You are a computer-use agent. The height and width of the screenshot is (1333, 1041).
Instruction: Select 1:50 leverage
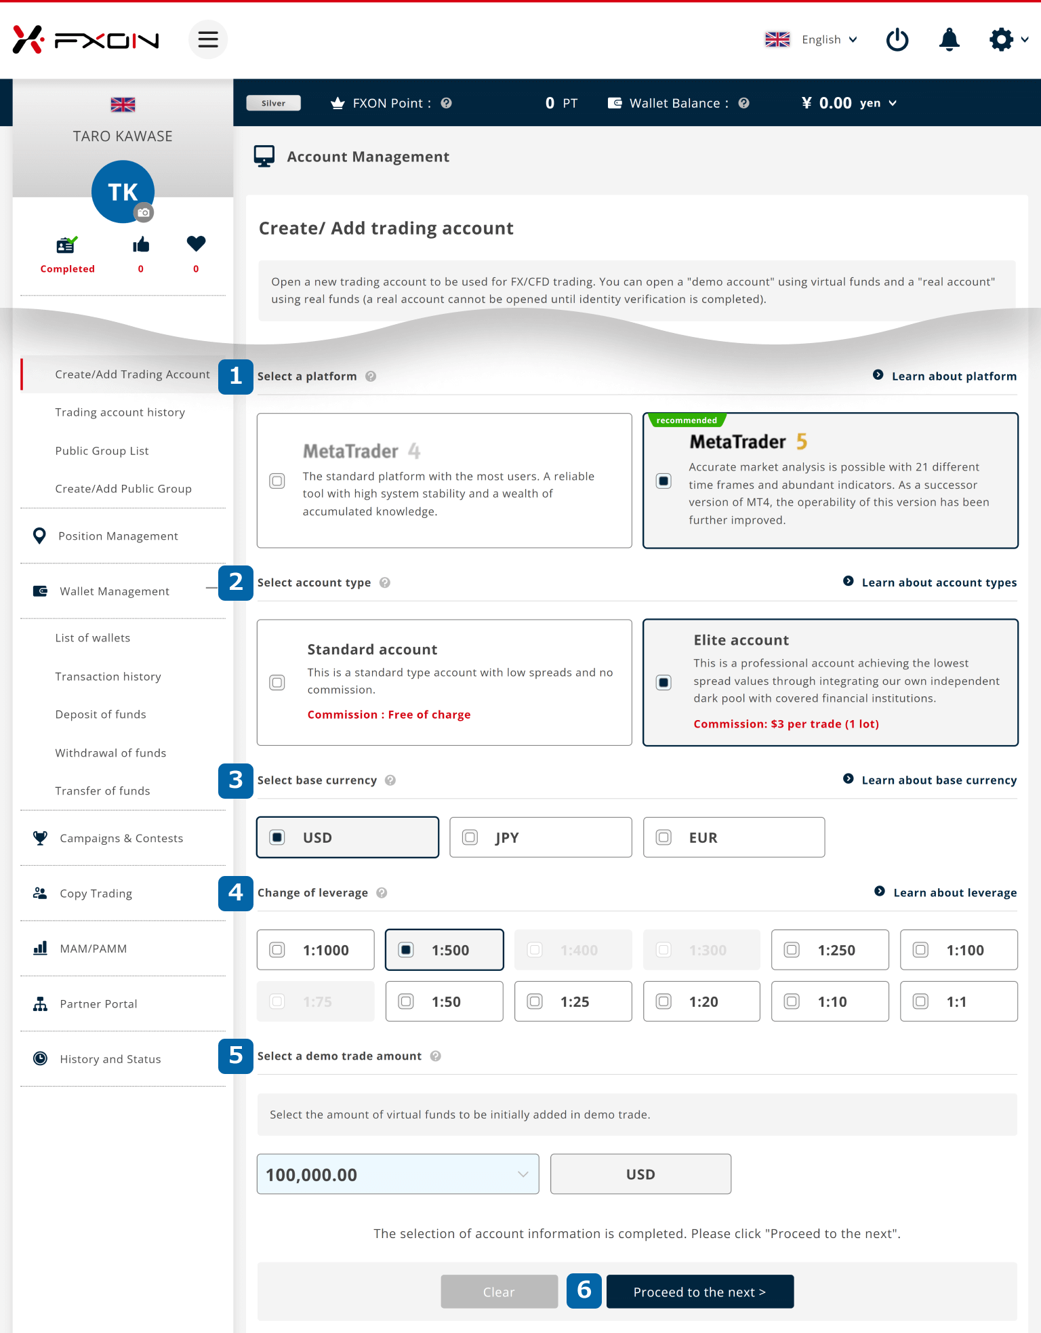(445, 1001)
